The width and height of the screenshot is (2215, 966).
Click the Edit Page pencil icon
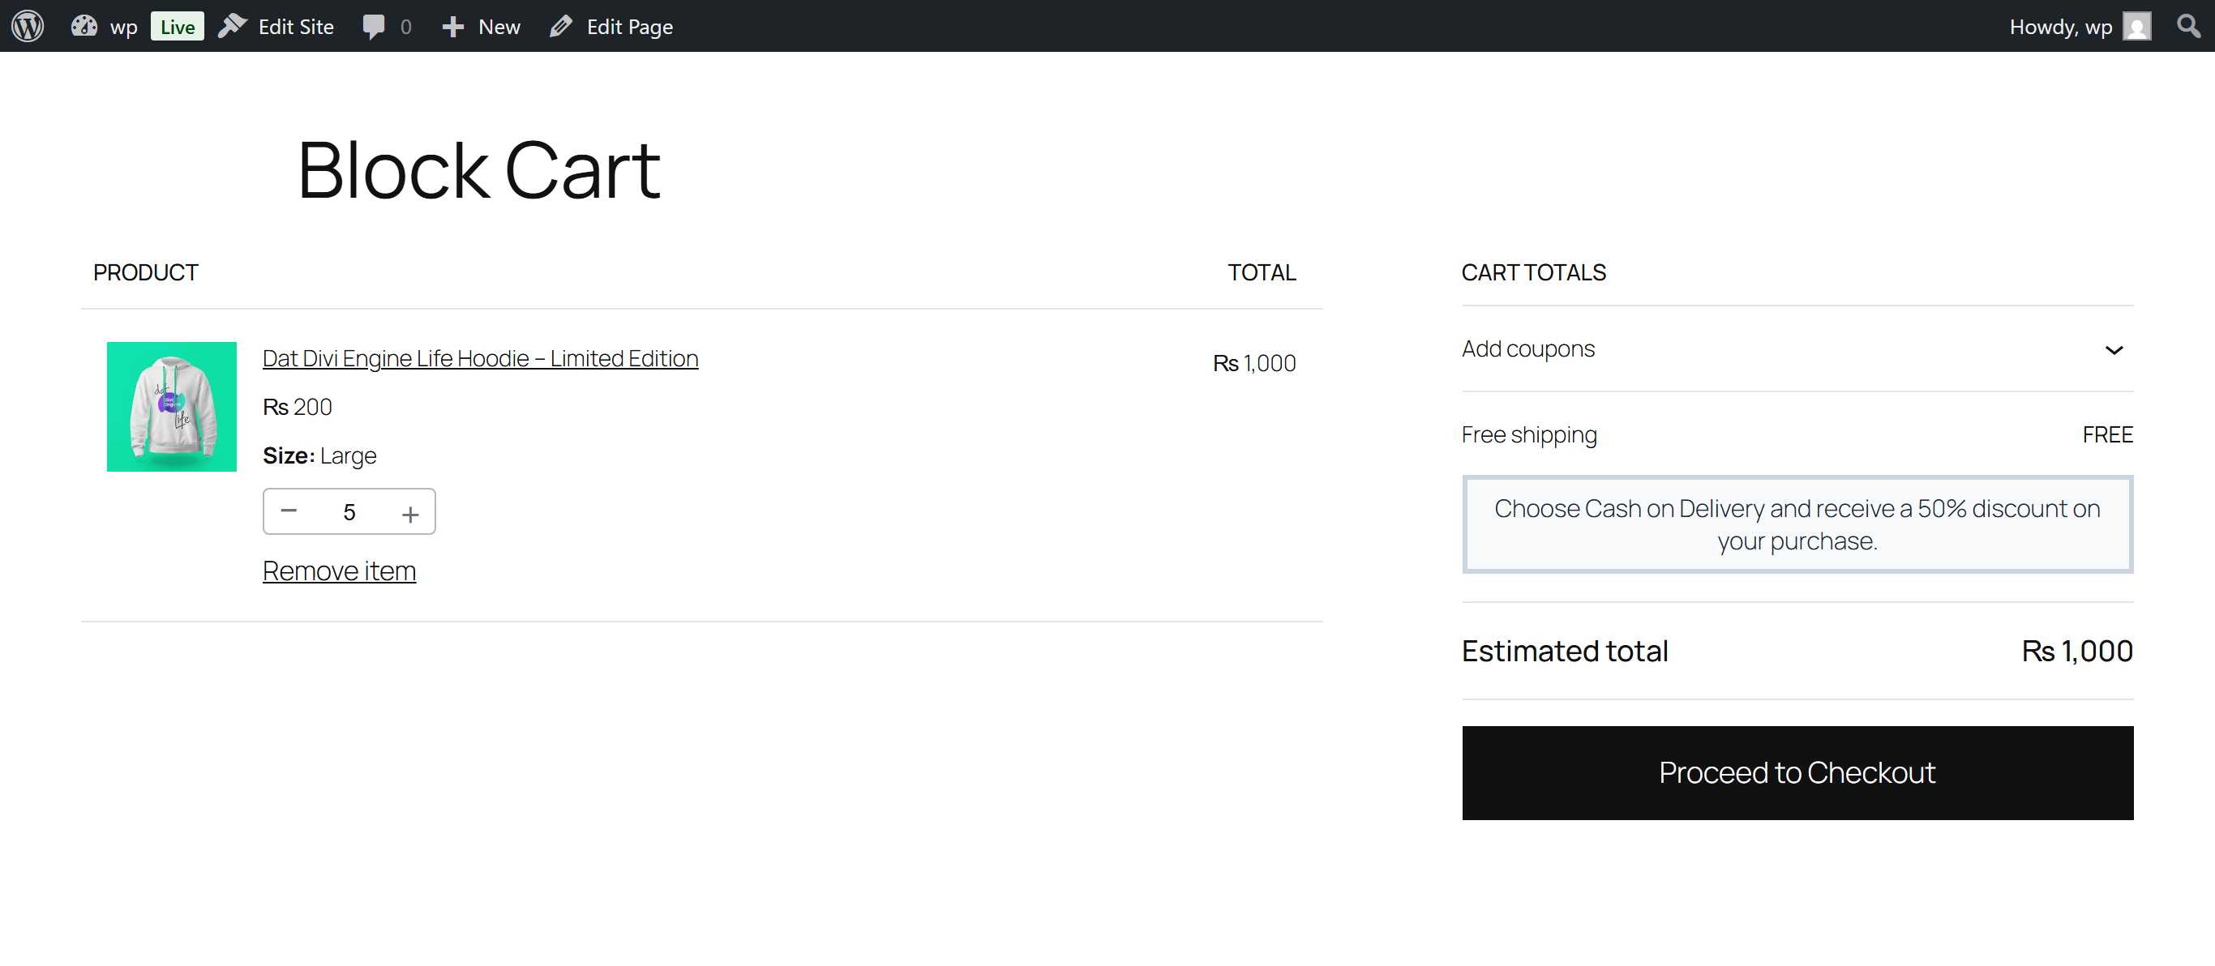[559, 26]
